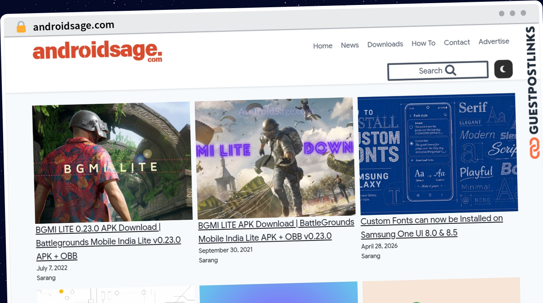543x303 pixels.
Task: Click the September 30, 2021 date
Action: (225, 250)
